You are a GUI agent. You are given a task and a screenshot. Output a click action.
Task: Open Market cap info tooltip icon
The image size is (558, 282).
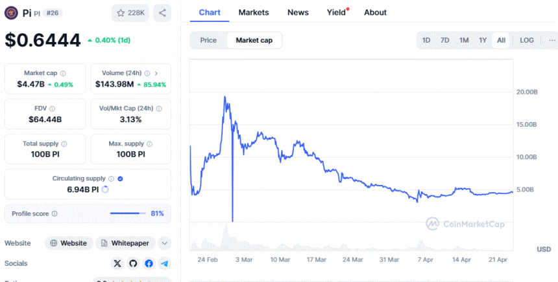pos(63,74)
